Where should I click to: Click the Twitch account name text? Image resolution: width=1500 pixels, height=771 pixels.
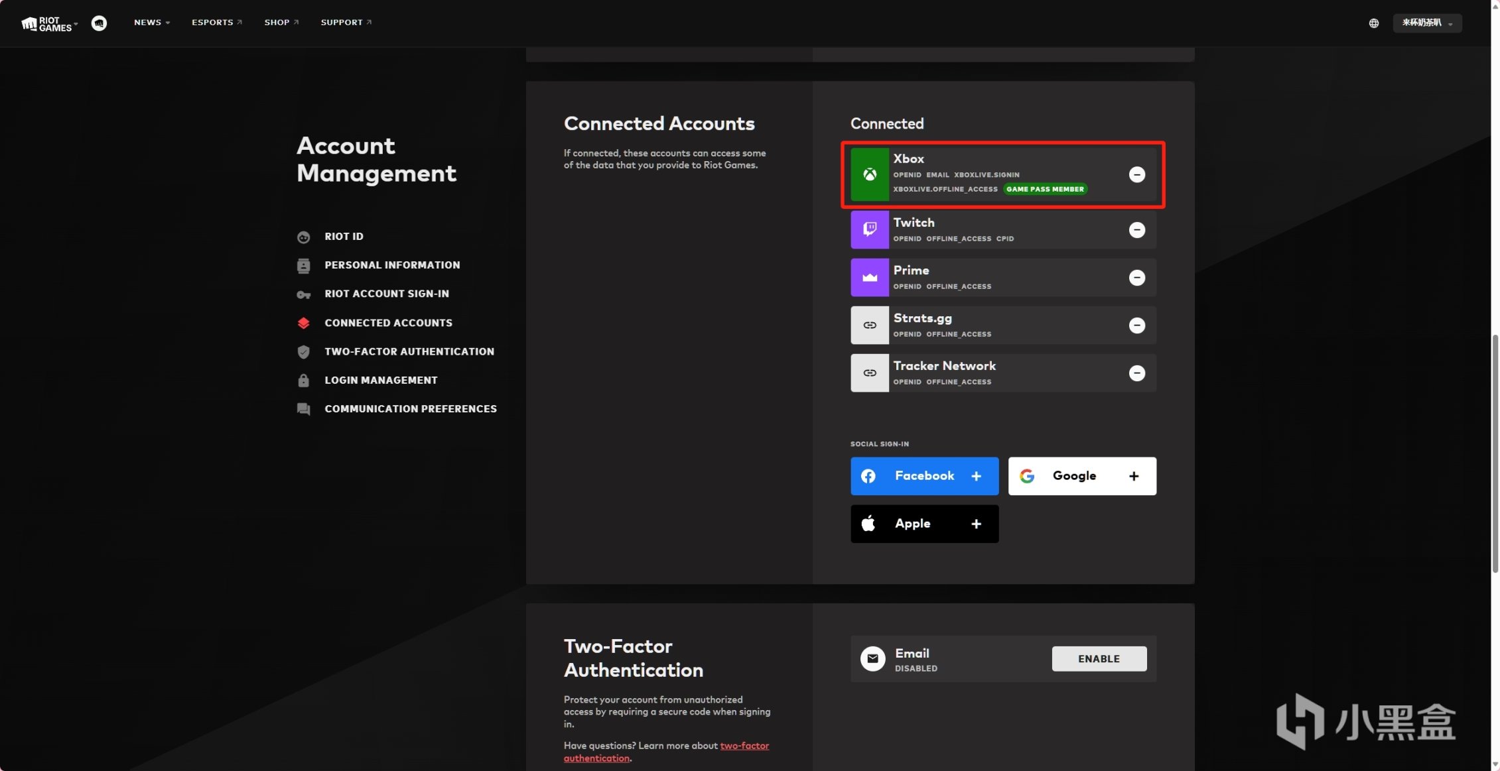coord(914,223)
